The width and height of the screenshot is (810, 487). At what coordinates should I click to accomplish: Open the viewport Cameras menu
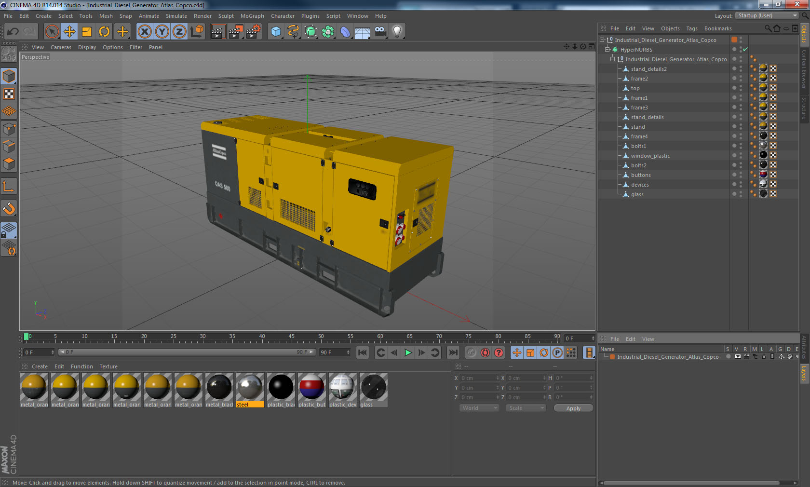pyautogui.click(x=61, y=47)
